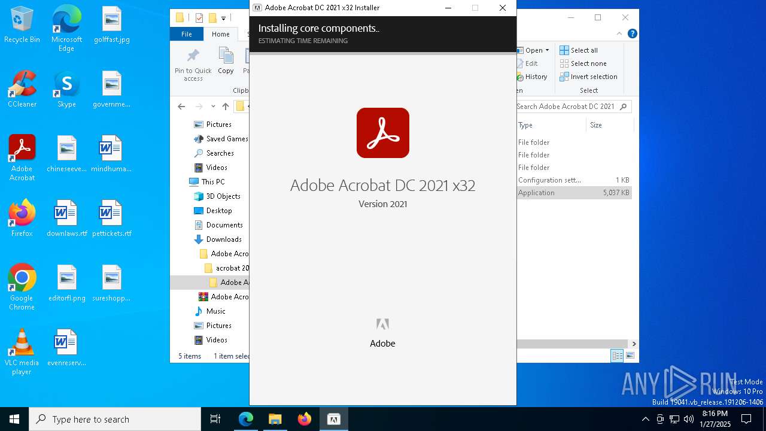
Task: Select Desktop in navigation tree
Action: click(x=213, y=211)
